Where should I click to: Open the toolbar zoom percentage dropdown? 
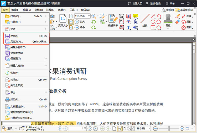pos(89,16)
